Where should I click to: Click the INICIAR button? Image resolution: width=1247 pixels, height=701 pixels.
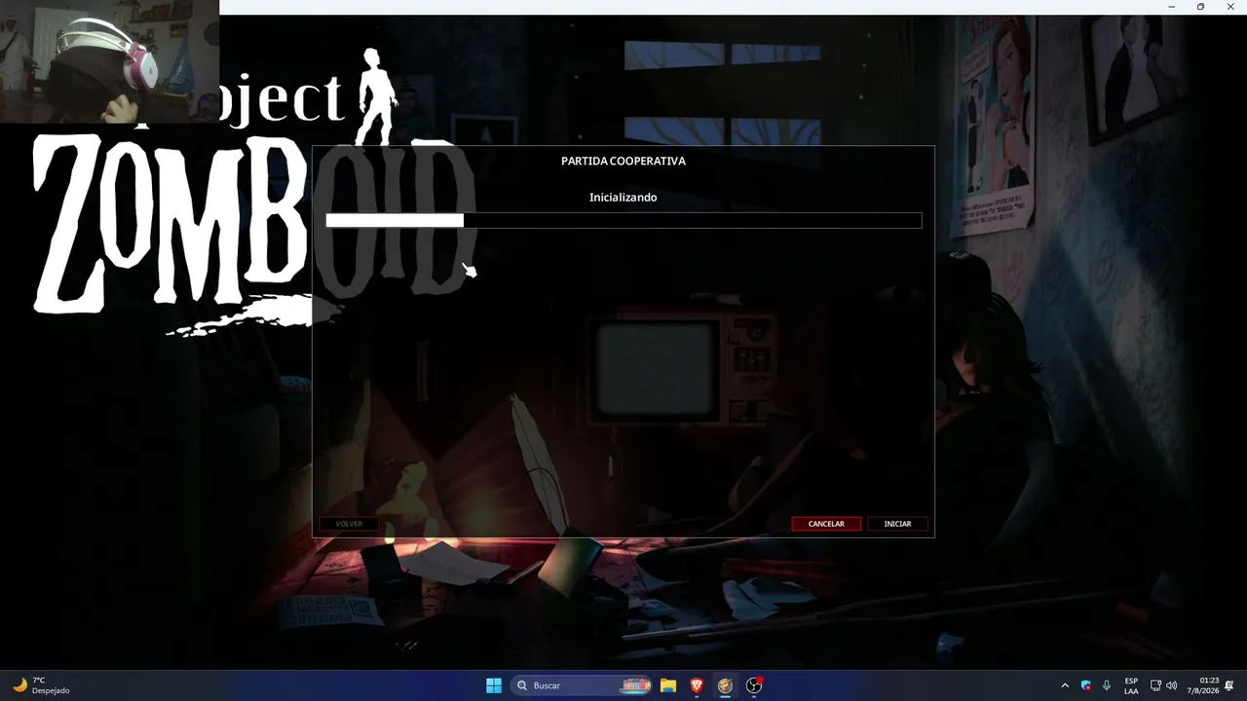[x=897, y=524]
